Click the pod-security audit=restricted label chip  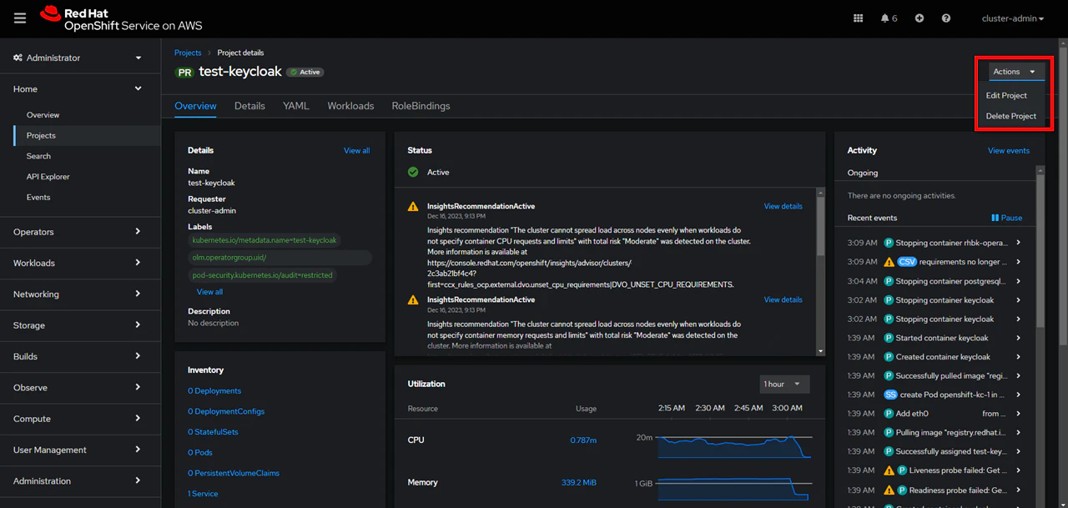(x=262, y=275)
